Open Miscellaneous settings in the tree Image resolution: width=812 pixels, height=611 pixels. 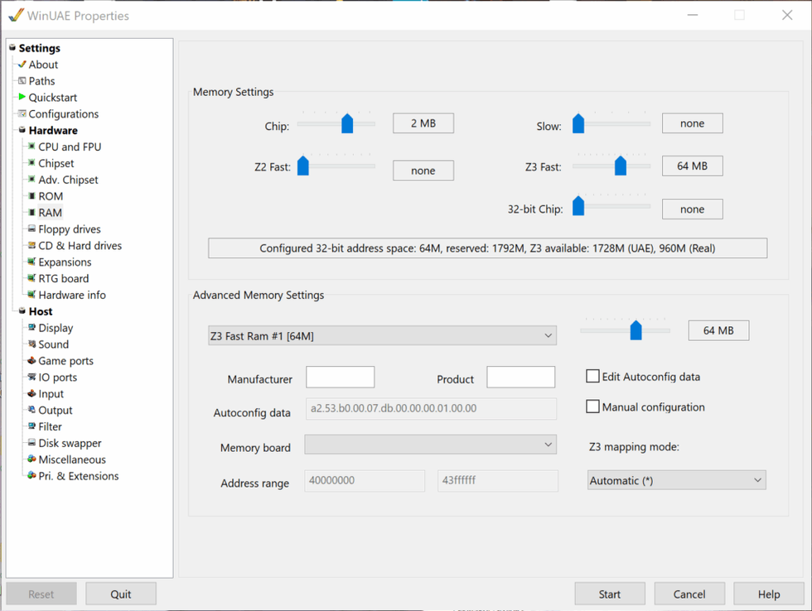pos(72,459)
